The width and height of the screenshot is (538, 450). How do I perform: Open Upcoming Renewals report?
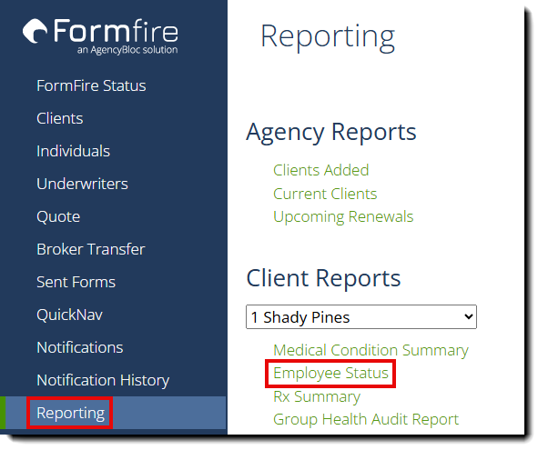tap(343, 217)
